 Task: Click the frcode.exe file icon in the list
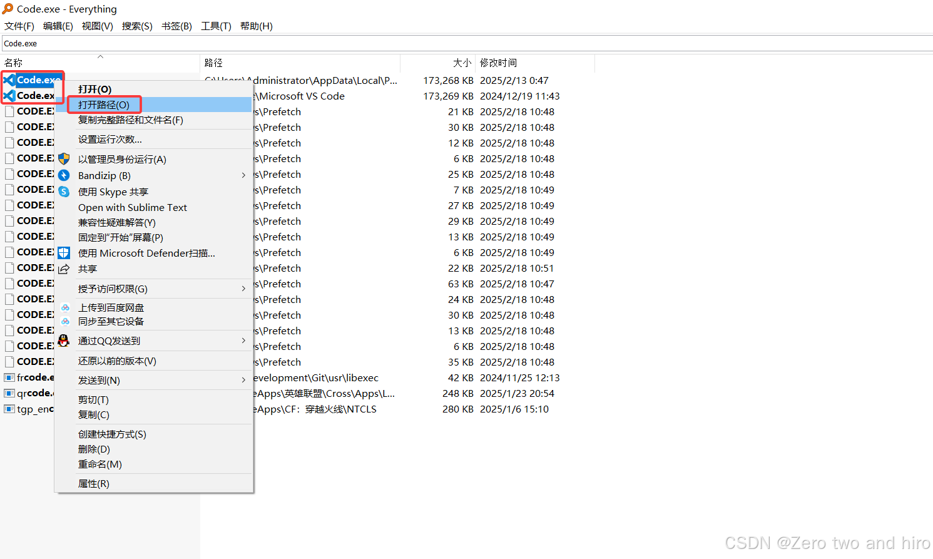(9, 377)
